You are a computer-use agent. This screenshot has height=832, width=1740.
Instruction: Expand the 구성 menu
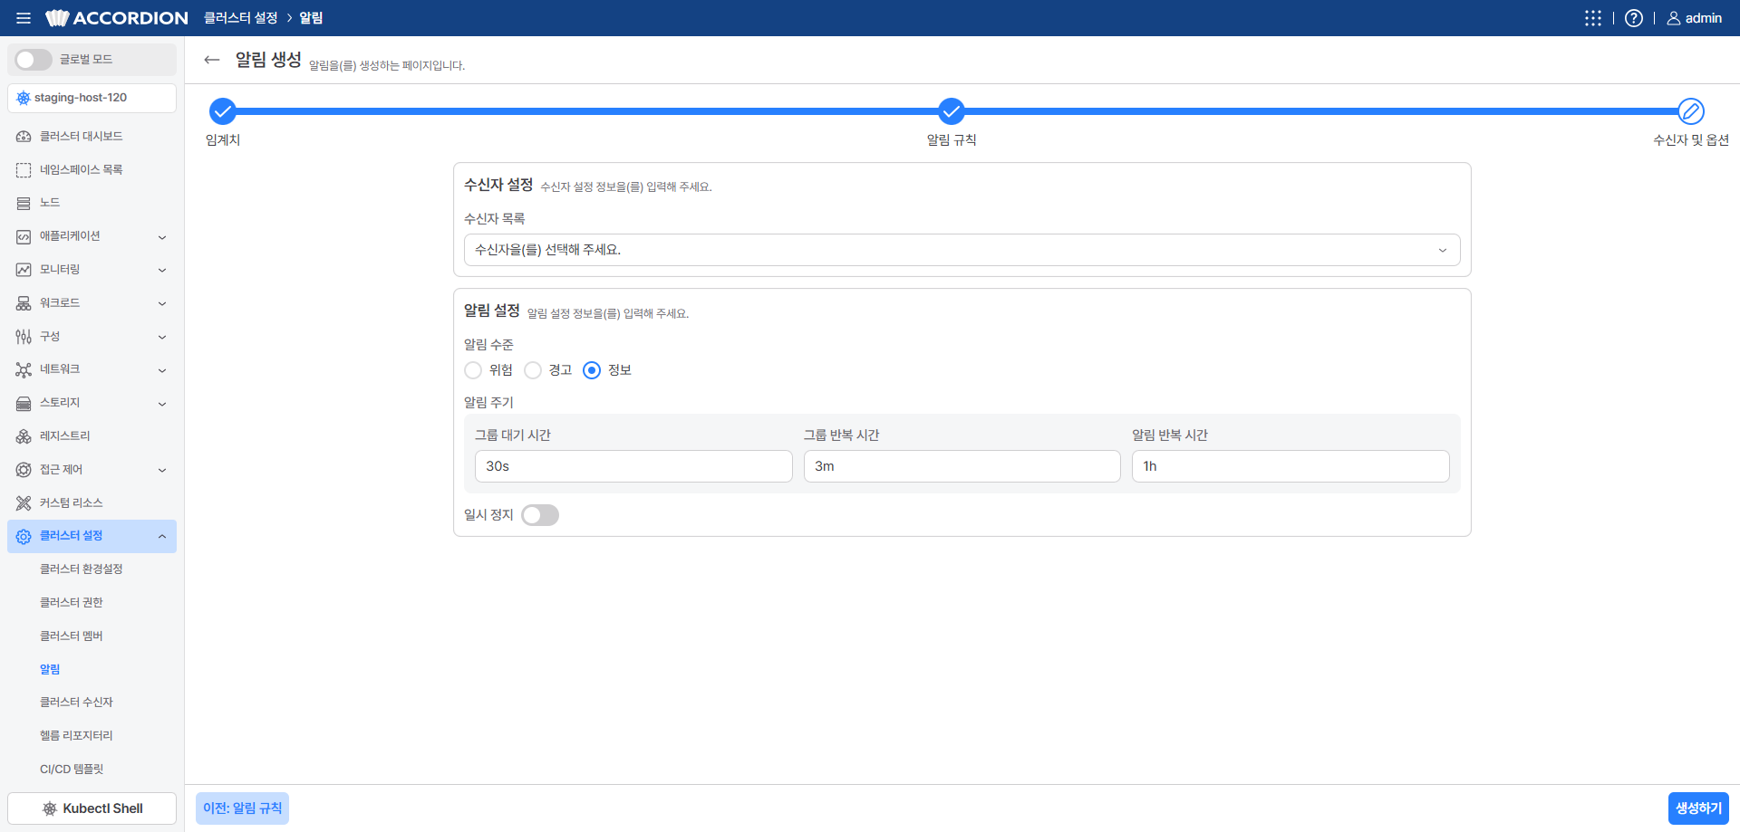(92, 337)
